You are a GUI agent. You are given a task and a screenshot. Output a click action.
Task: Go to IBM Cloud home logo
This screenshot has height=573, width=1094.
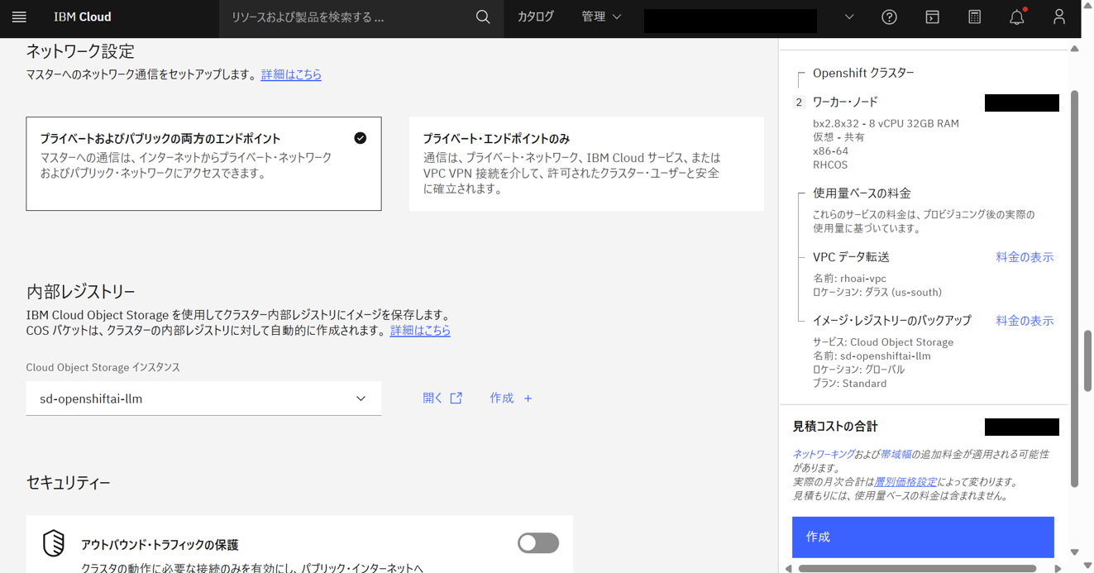83,17
